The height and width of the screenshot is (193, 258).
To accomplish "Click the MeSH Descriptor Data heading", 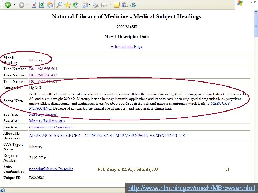I will click(x=126, y=36).
